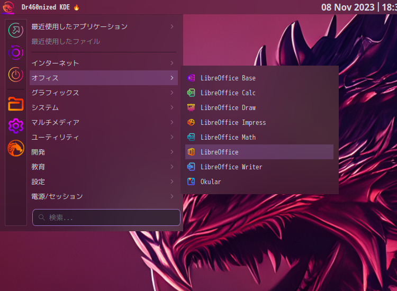Launch LibreOffice Base from the submenu
This screenshot has height=291, width=397.
259,78
